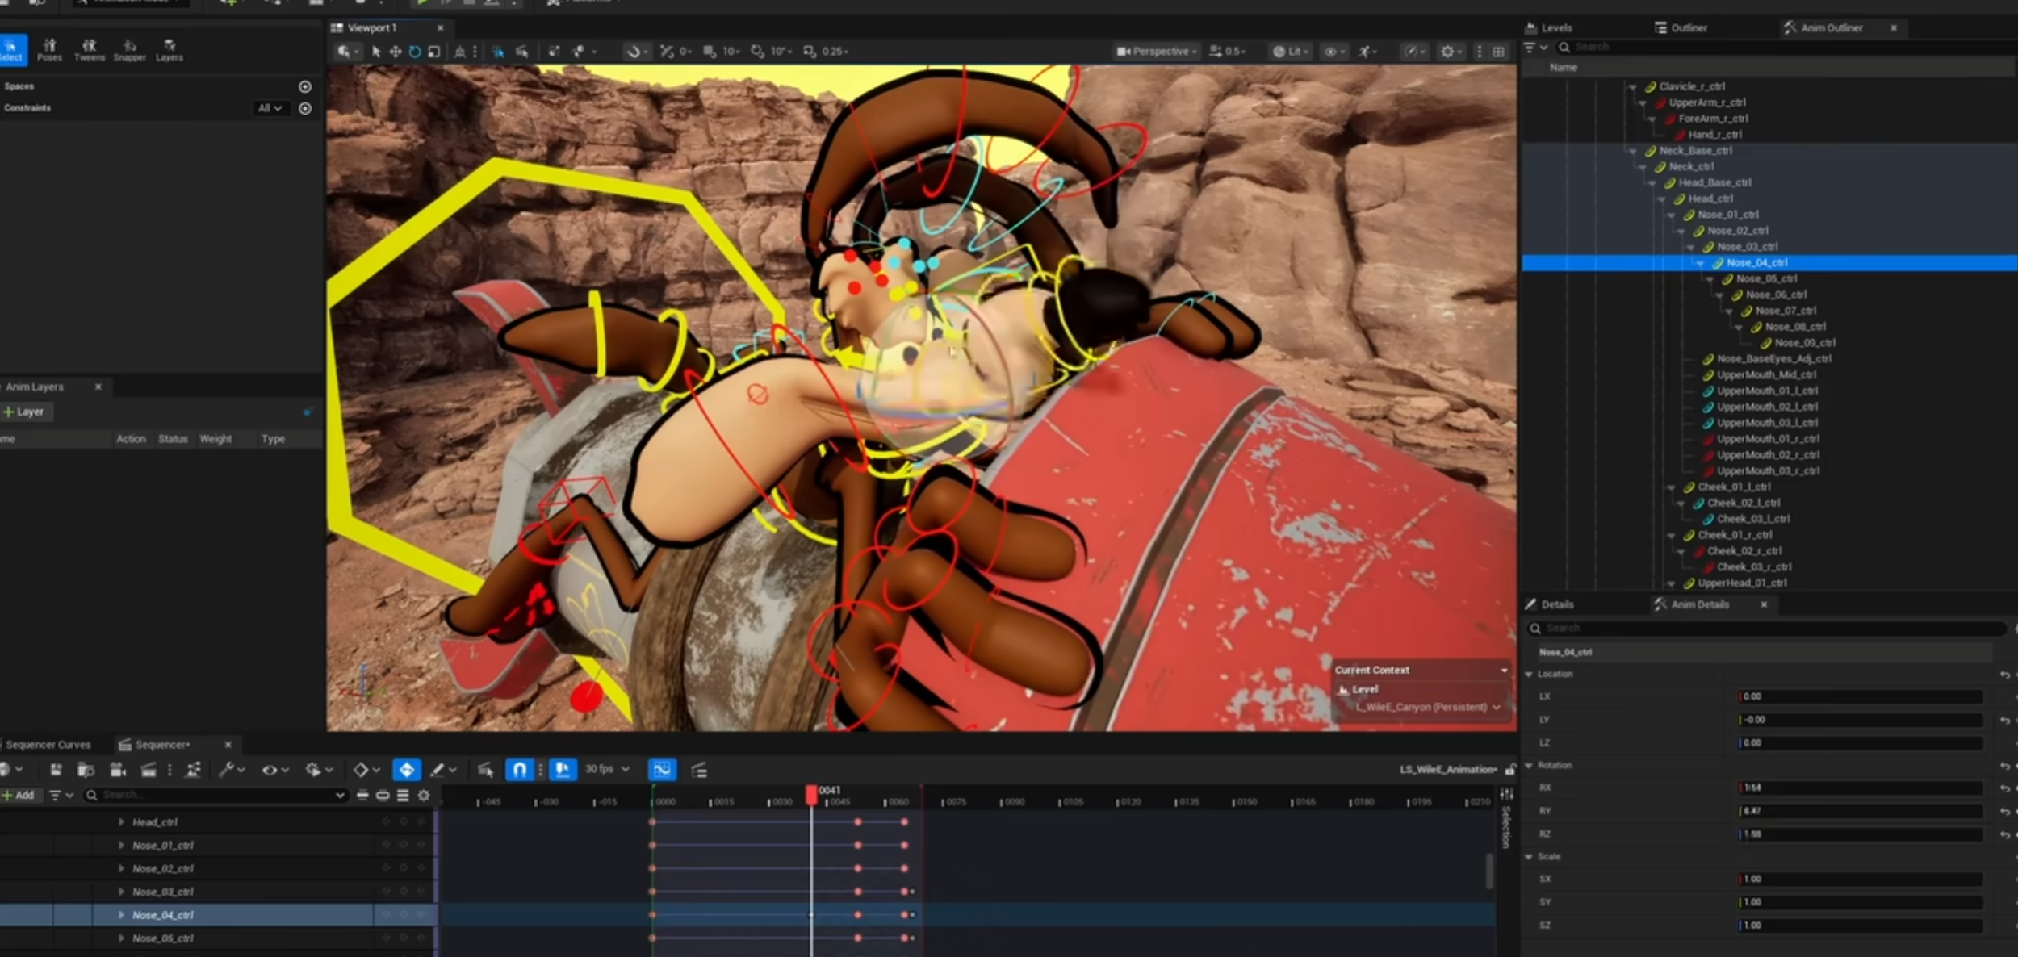Click sequencer render movie clapper icon

149,770
